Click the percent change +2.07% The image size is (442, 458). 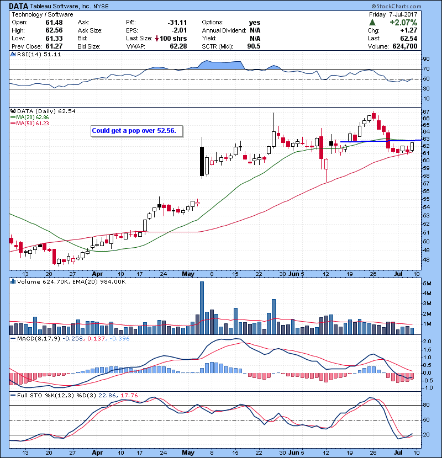403,23
